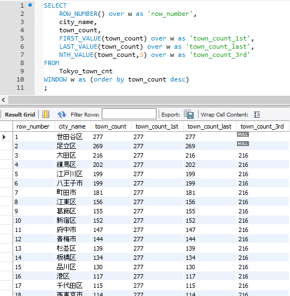Toggle Wrap Cell Content icon
This screenshot has width=290, height=296.
257,114
